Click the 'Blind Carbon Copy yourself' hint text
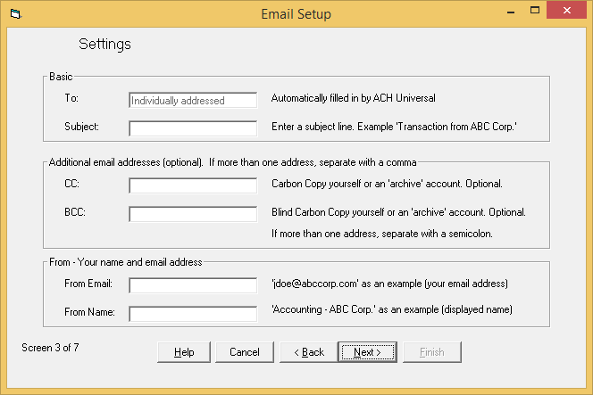The image size is (593, 395). (x=398, y=212)
